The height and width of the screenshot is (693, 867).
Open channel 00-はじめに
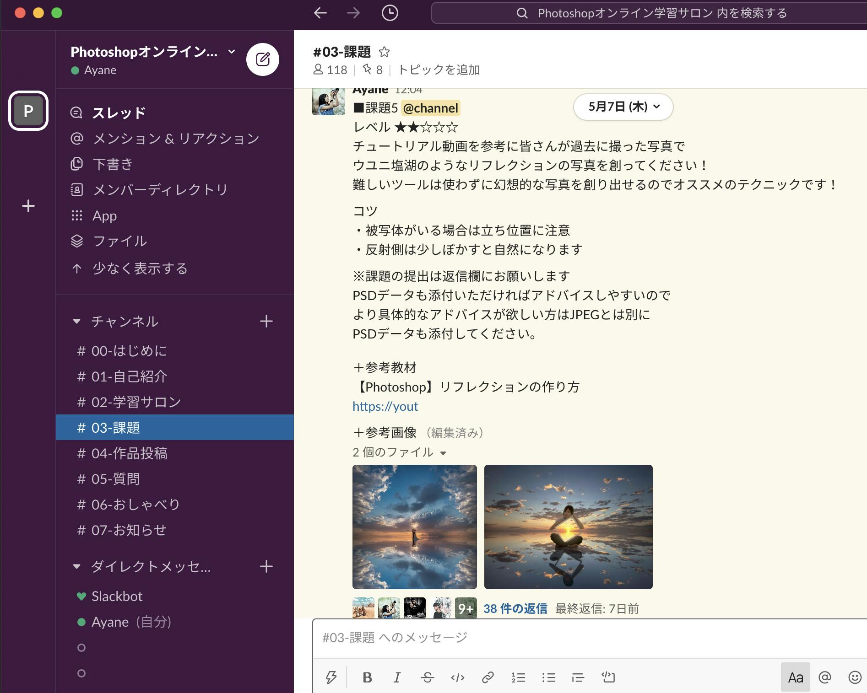point(174,351)
